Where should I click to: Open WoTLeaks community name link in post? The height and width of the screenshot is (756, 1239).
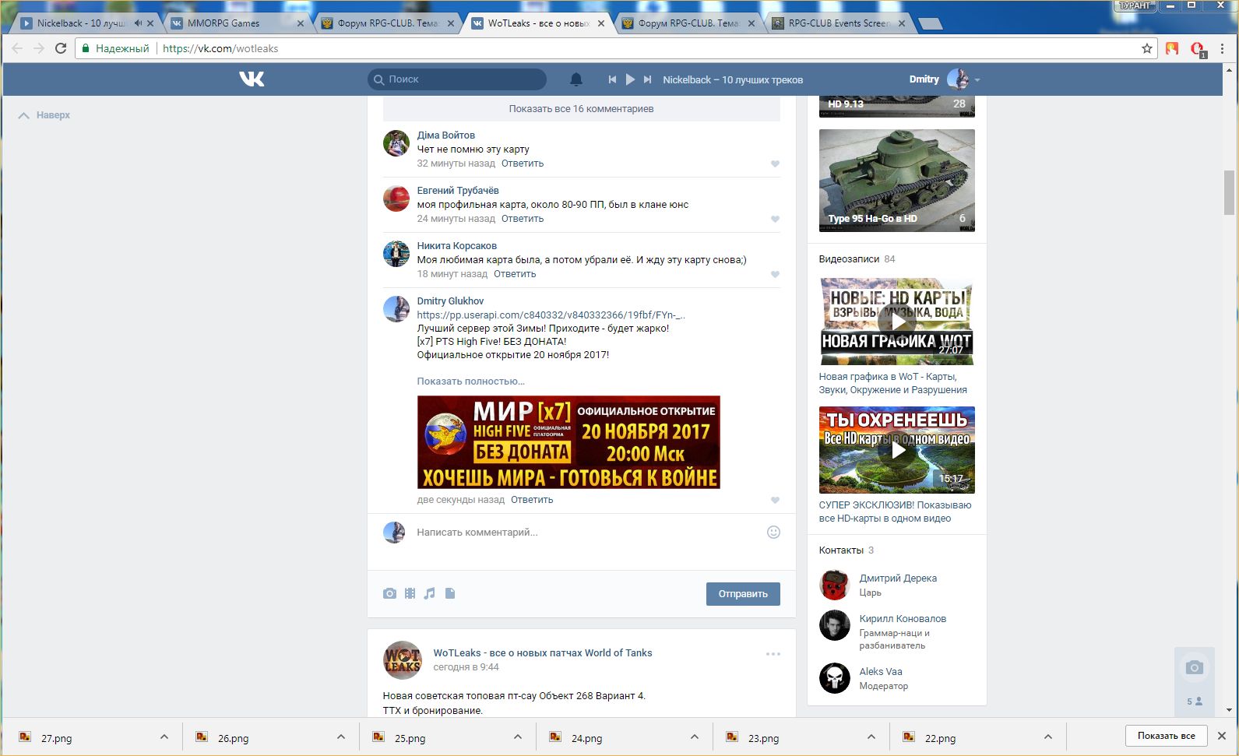coord(543,653)
